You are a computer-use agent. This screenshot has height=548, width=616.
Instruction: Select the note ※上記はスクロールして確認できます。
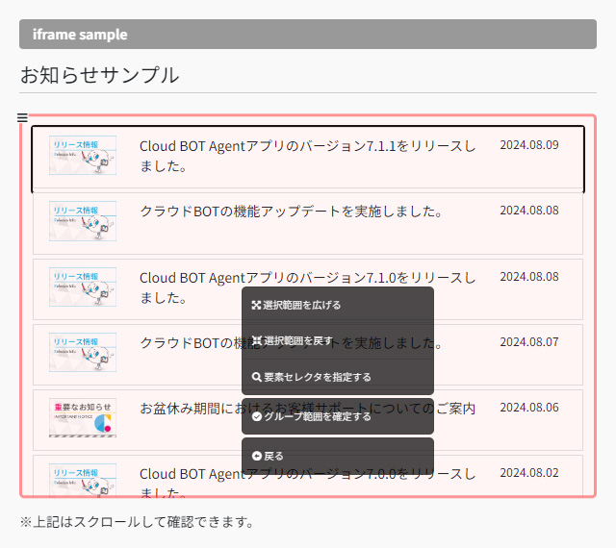click(137, 522)
